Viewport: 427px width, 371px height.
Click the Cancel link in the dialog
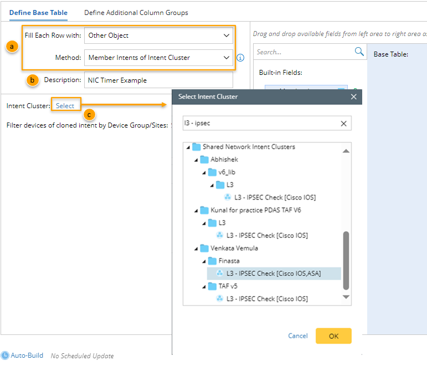point(298,336)
